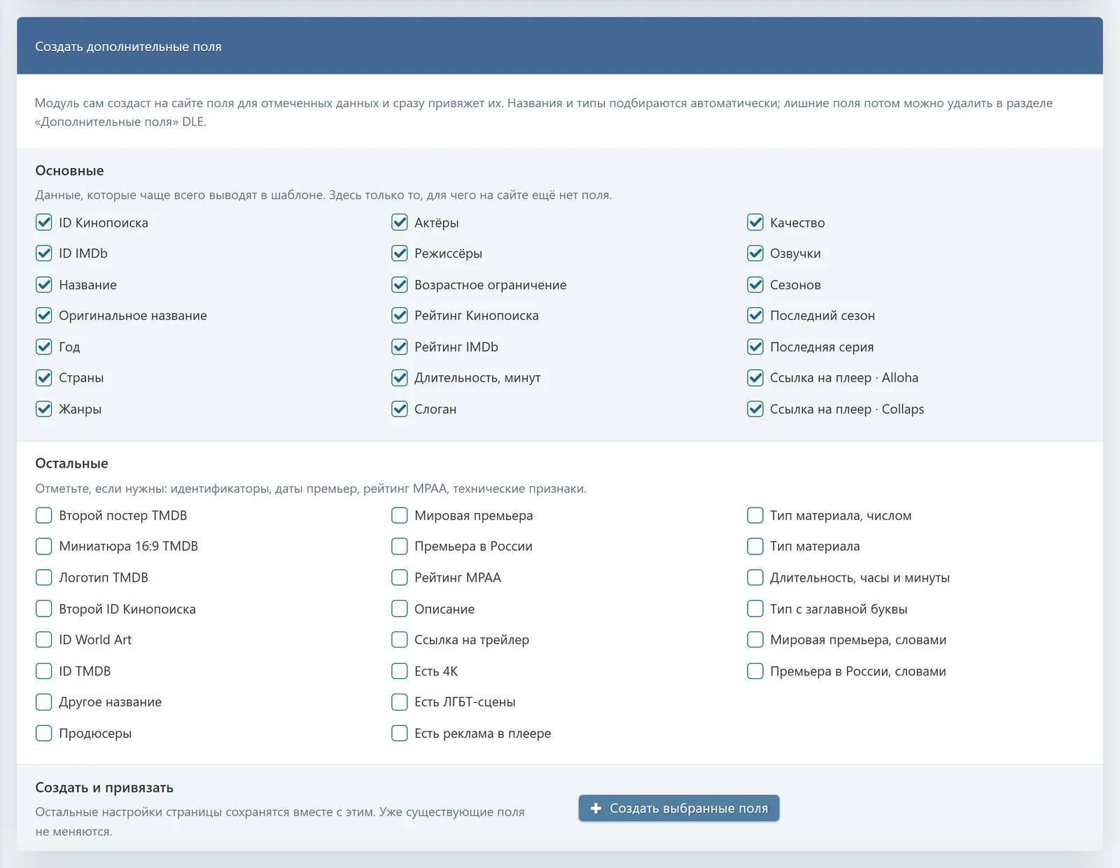Uncheck Последний сезон checkbox
The image size is (1120, 868).
click(x=755, y=316)
